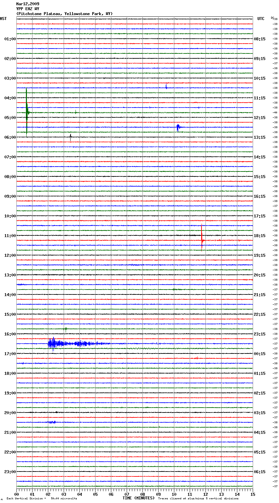Click minute 08 tick label on time axis
Screen dimensions: 279x503
pyautogui.click(x=142, y=494)
